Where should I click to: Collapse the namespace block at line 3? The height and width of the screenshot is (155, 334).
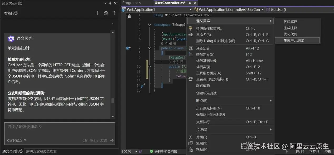point(149,25)
